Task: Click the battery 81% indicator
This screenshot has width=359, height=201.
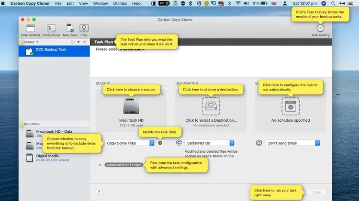Action: [x=260, y=3]
